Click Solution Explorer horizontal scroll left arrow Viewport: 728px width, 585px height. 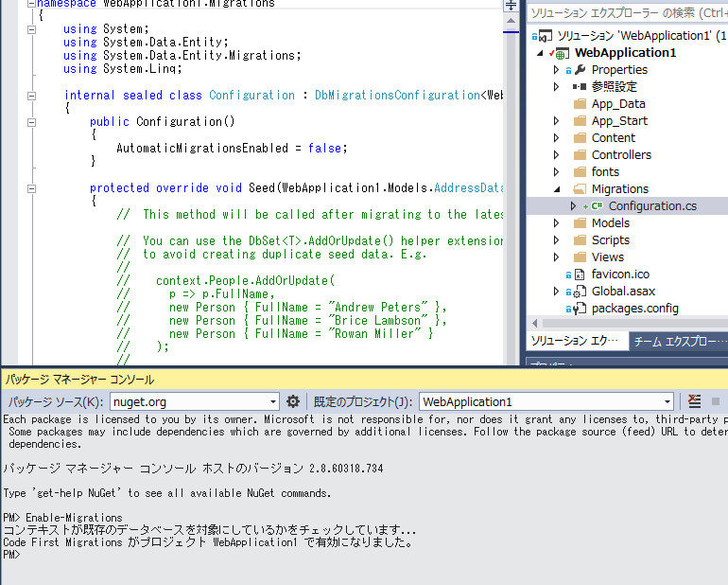coord(535,323)
